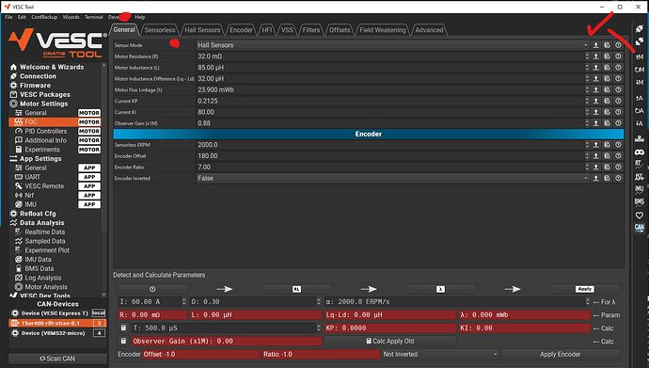
Task: Click stepper arrows on T: 500.0 µS field
Action: [x=319, y=328]
